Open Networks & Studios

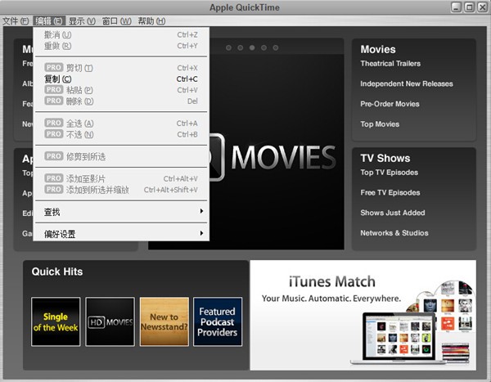point(395,233)
